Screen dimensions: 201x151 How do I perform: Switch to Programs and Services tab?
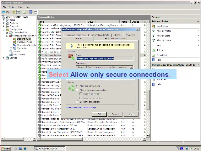point(116,38)
